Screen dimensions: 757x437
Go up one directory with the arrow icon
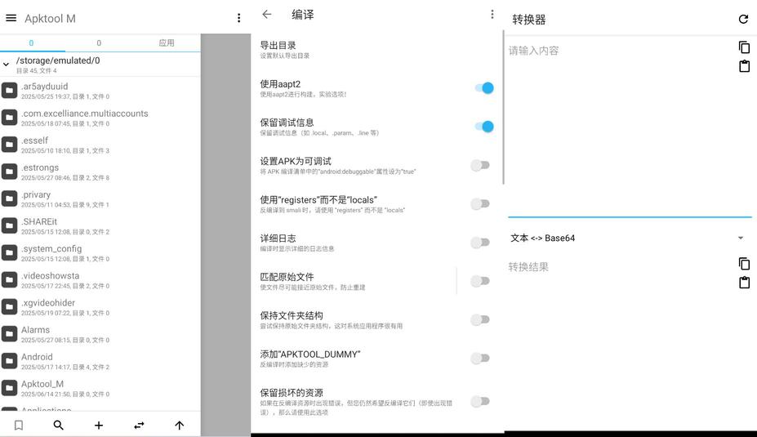click(179, 425)
